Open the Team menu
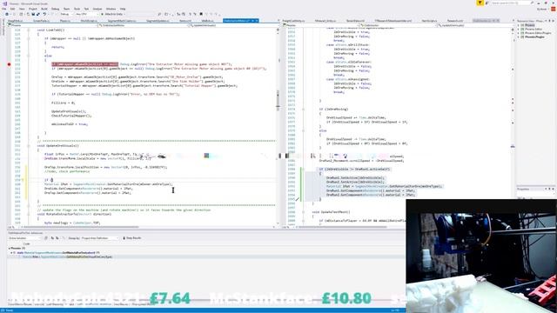This screenshot has width=557, height=313. (x=66, y=9)
